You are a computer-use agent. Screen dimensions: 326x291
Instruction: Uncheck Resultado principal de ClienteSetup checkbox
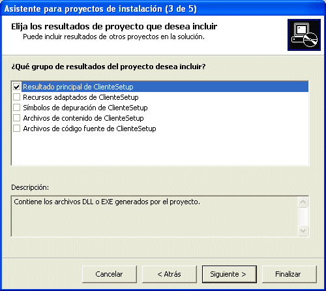click(16, 87)
